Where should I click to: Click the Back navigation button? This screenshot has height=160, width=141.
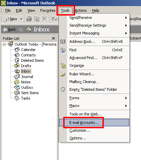tap(9, 29)
